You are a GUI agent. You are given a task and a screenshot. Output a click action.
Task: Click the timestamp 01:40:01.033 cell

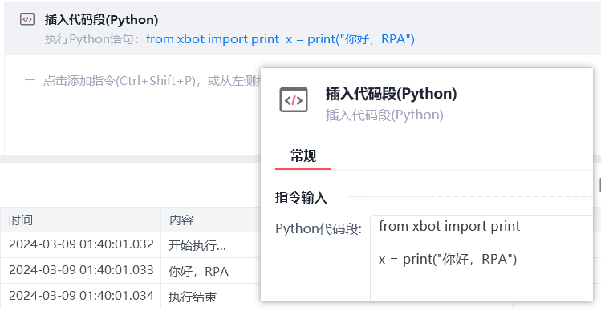pos(81,270)
